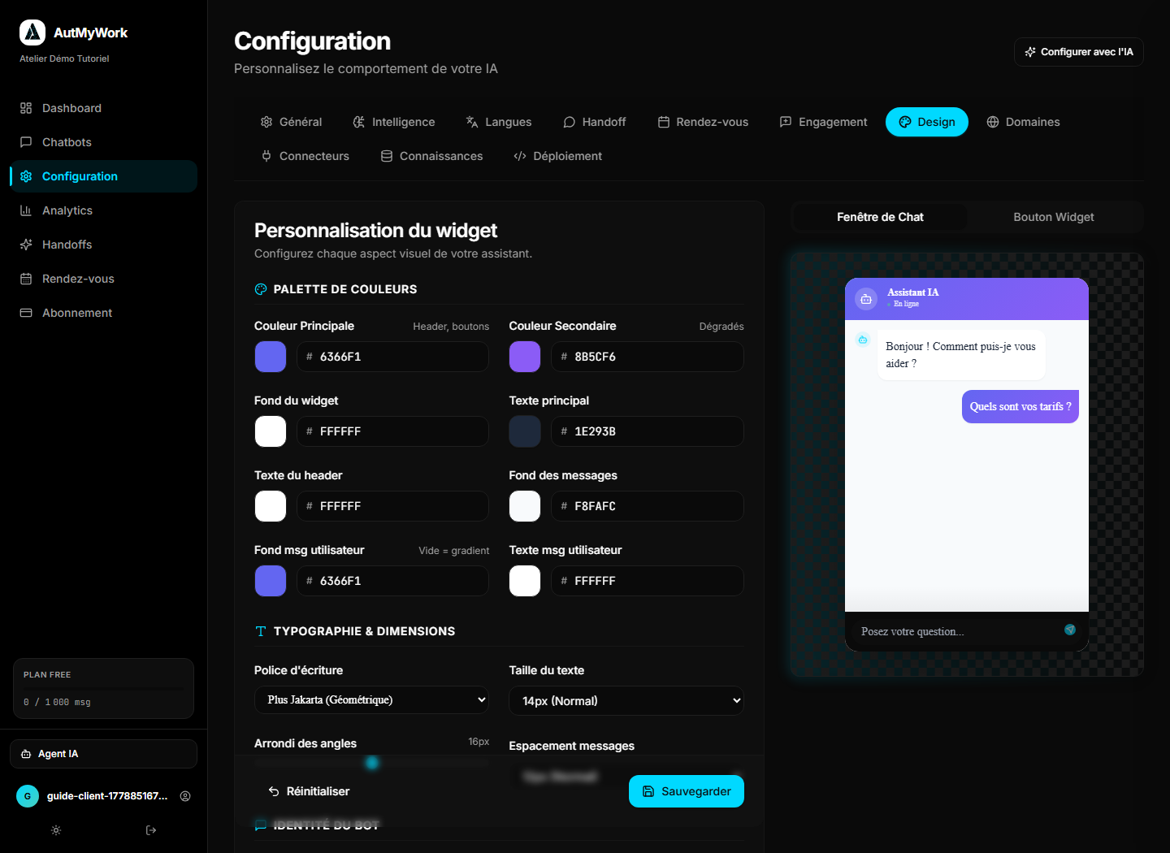Click the Sauvegarder button
This screenshot has height=853, width=1170.
[x=687, y=791]
